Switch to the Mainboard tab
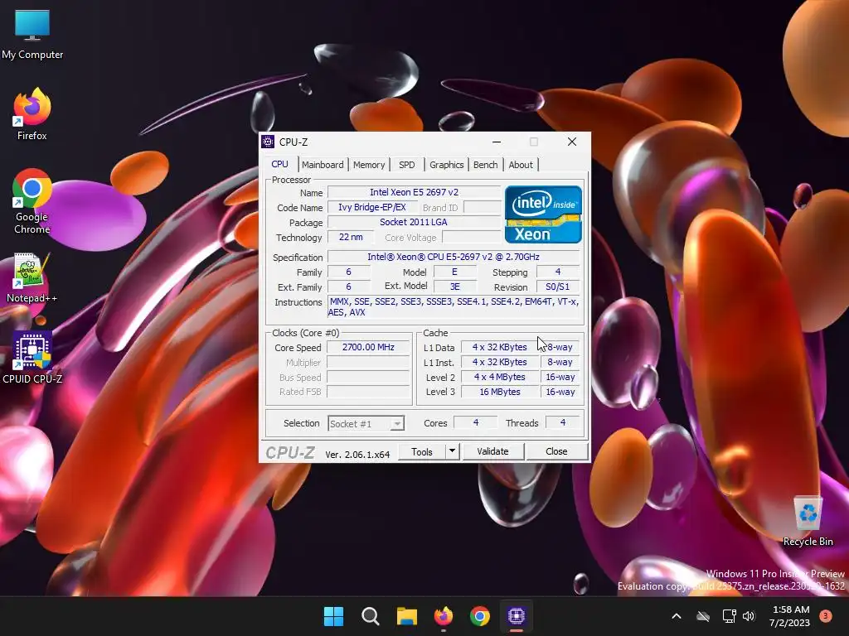The height and width of the screenshot is (636, 849). coord(323,165)
